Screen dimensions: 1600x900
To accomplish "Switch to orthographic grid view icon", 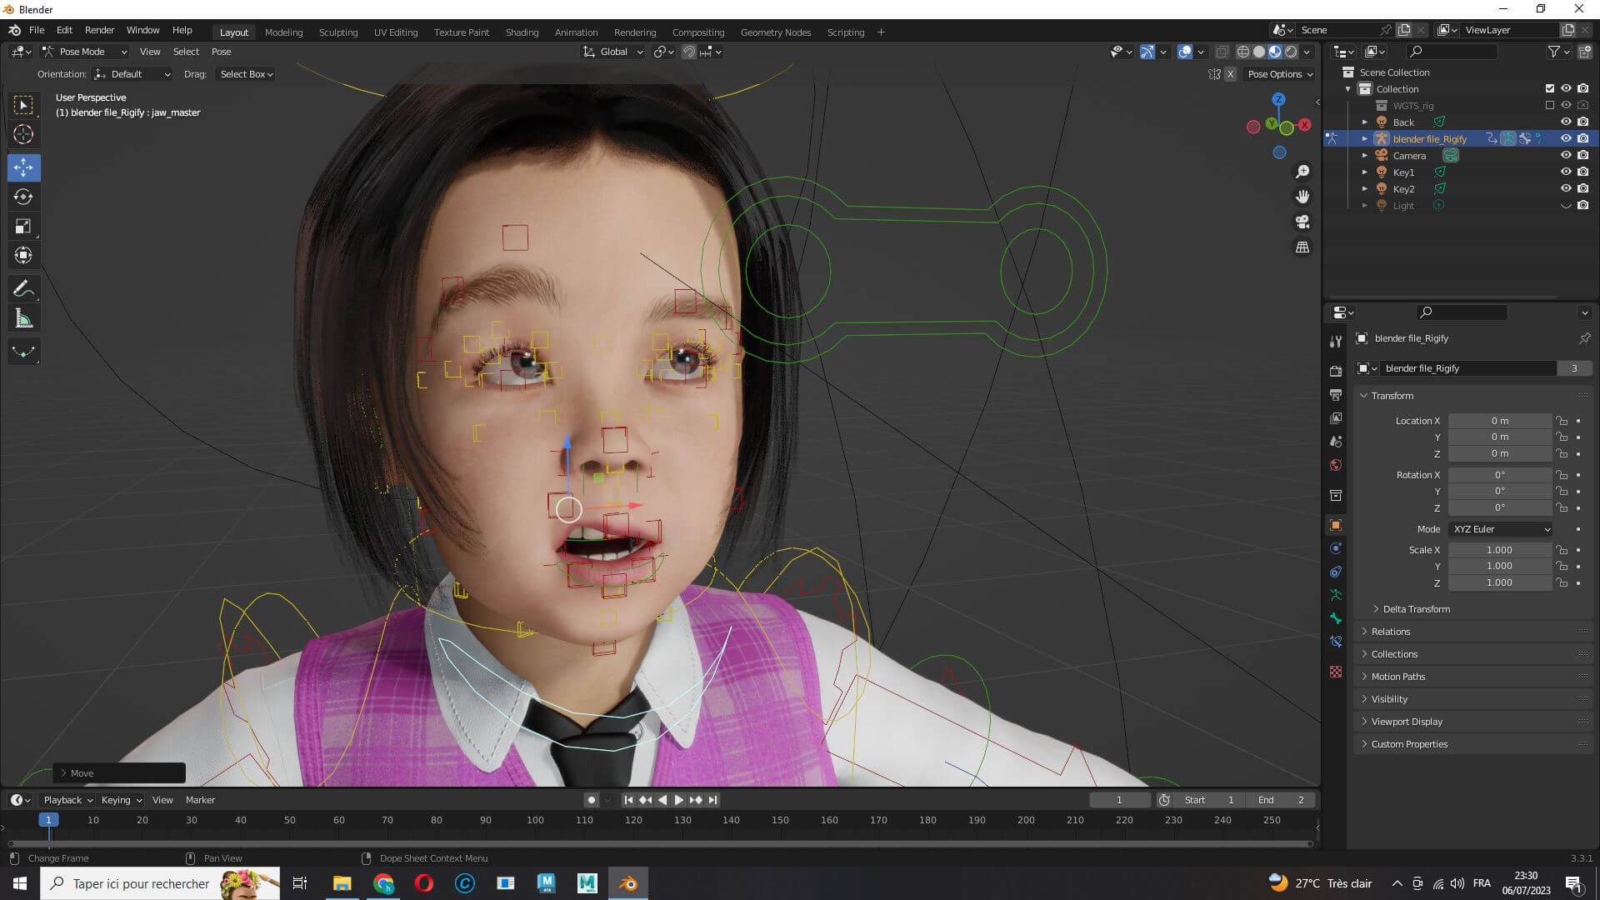I will (x=1302, y=247).
